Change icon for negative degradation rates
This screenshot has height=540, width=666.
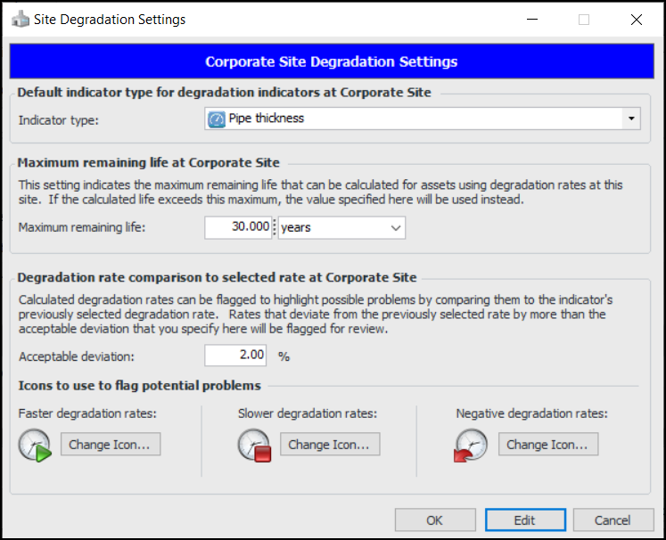click(548, 444)
